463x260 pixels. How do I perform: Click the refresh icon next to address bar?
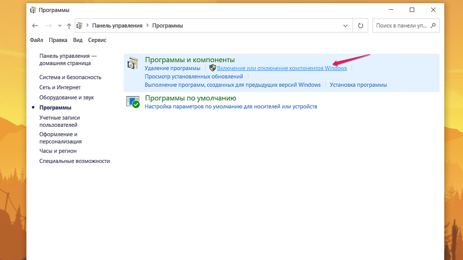pyautogui.click(x=360, y=25)
